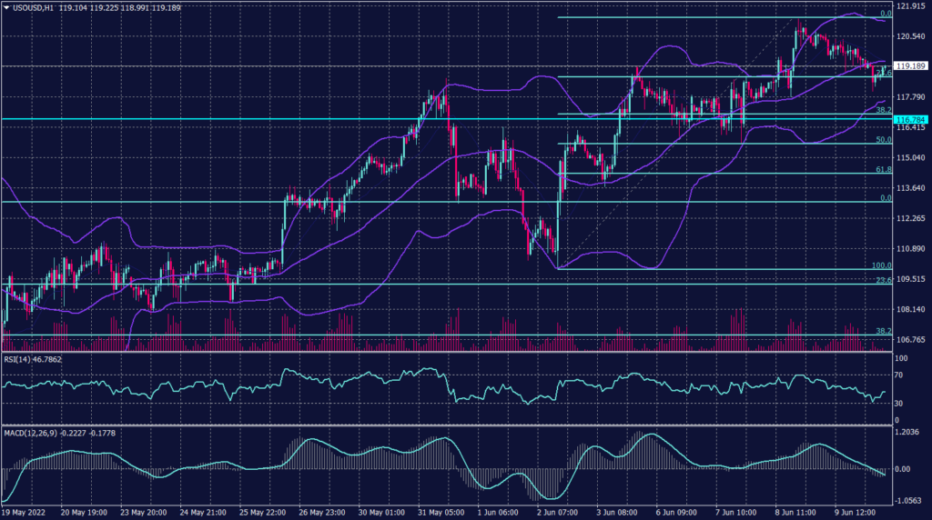Click the 100.0 Fibonacci level label

[x=880, y=265]
